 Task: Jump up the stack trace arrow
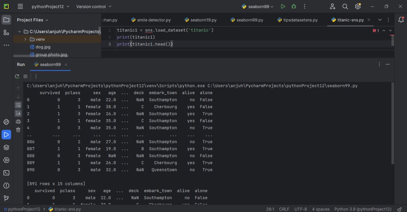pyautogui.click(x=18, y=88)
